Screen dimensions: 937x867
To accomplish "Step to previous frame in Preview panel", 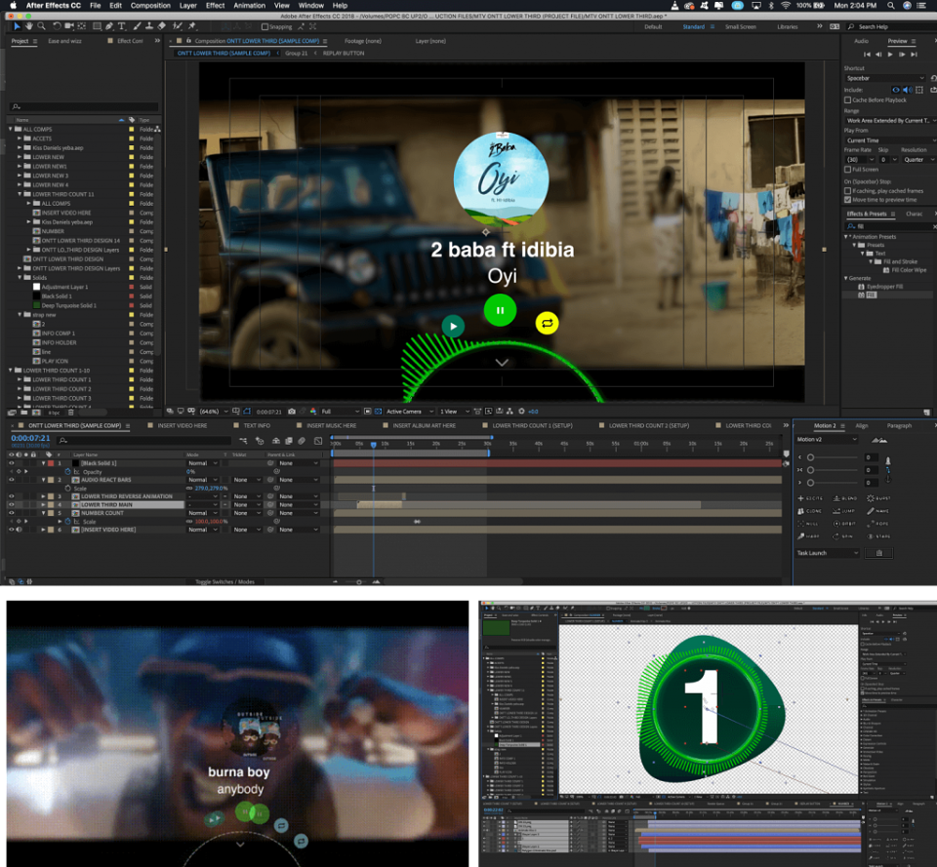I will (878, 55).
